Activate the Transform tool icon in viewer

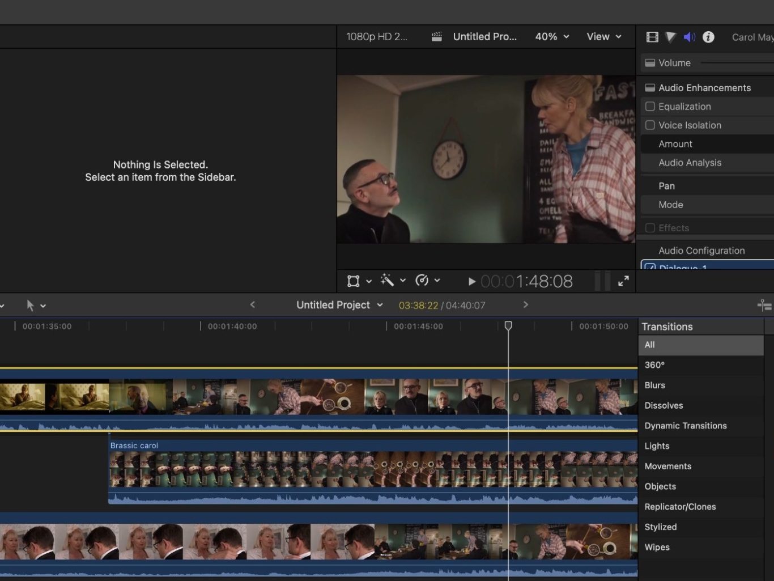[354, 281]
